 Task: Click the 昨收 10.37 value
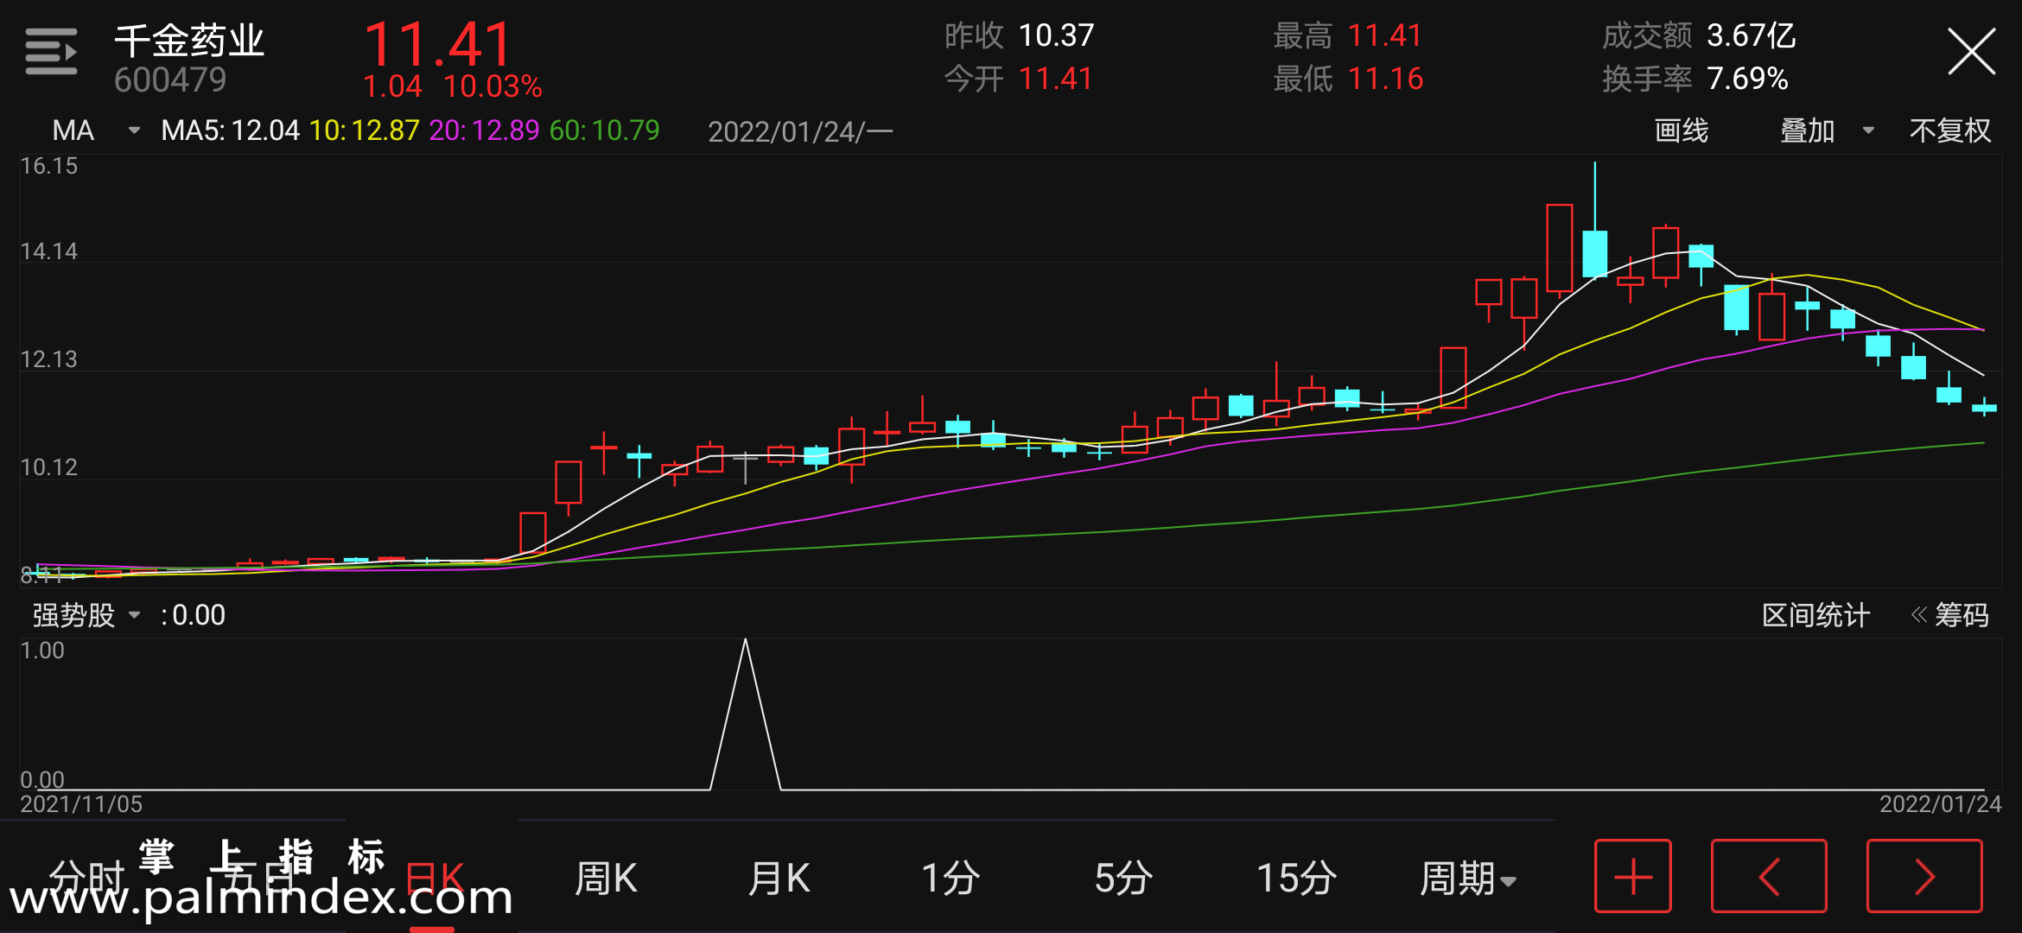[1056, 35]
